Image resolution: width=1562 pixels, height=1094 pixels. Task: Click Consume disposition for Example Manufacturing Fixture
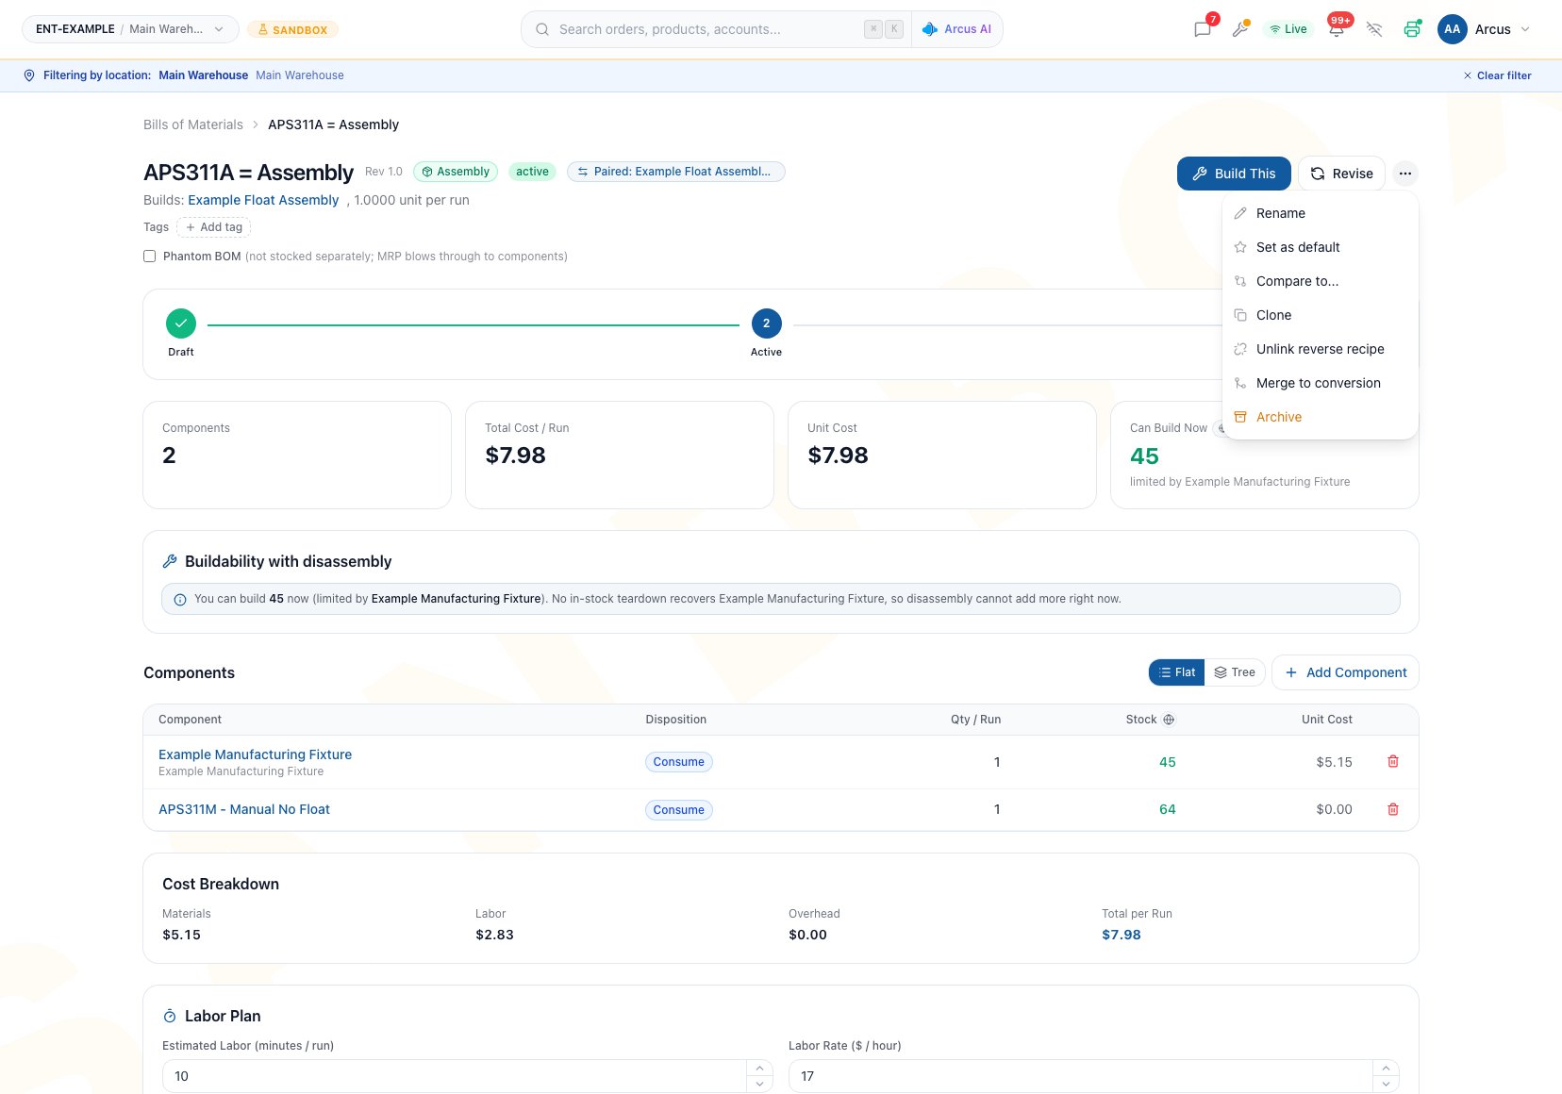click(679, 762)
